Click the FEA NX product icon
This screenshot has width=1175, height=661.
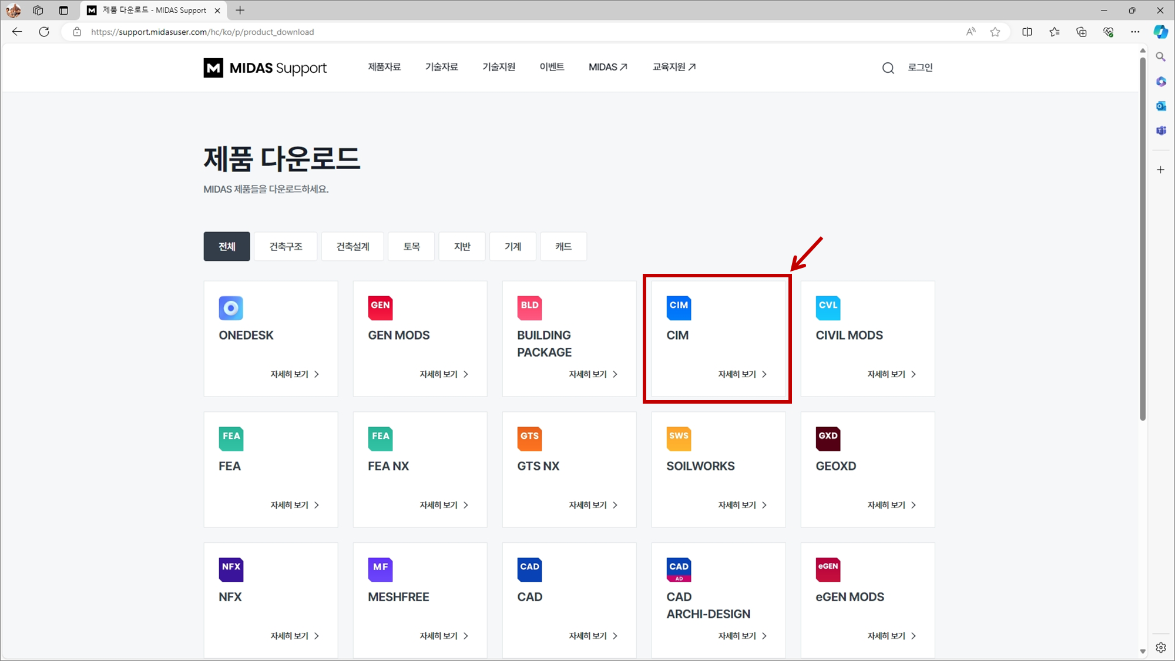point(380,439)
